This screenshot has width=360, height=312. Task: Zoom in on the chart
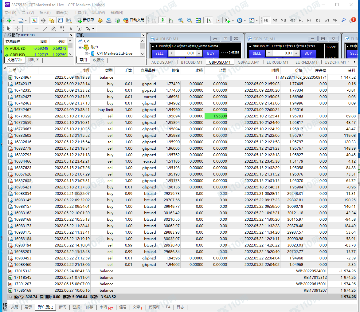click(181, 20)
